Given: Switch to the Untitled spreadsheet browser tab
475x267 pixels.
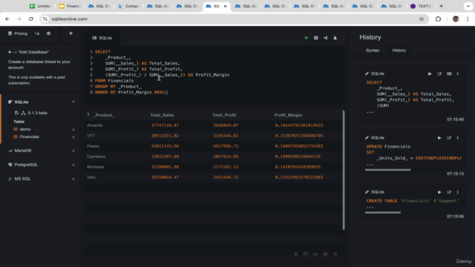Looking at the screenshot, I should coord(41,6).
